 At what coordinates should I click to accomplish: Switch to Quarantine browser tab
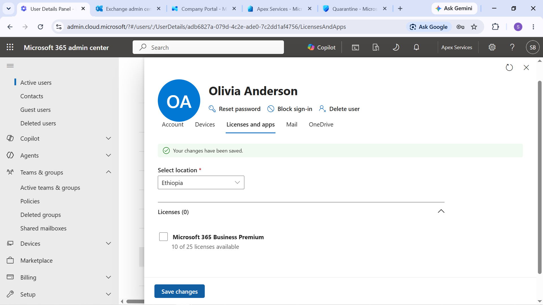click(354, 9)
